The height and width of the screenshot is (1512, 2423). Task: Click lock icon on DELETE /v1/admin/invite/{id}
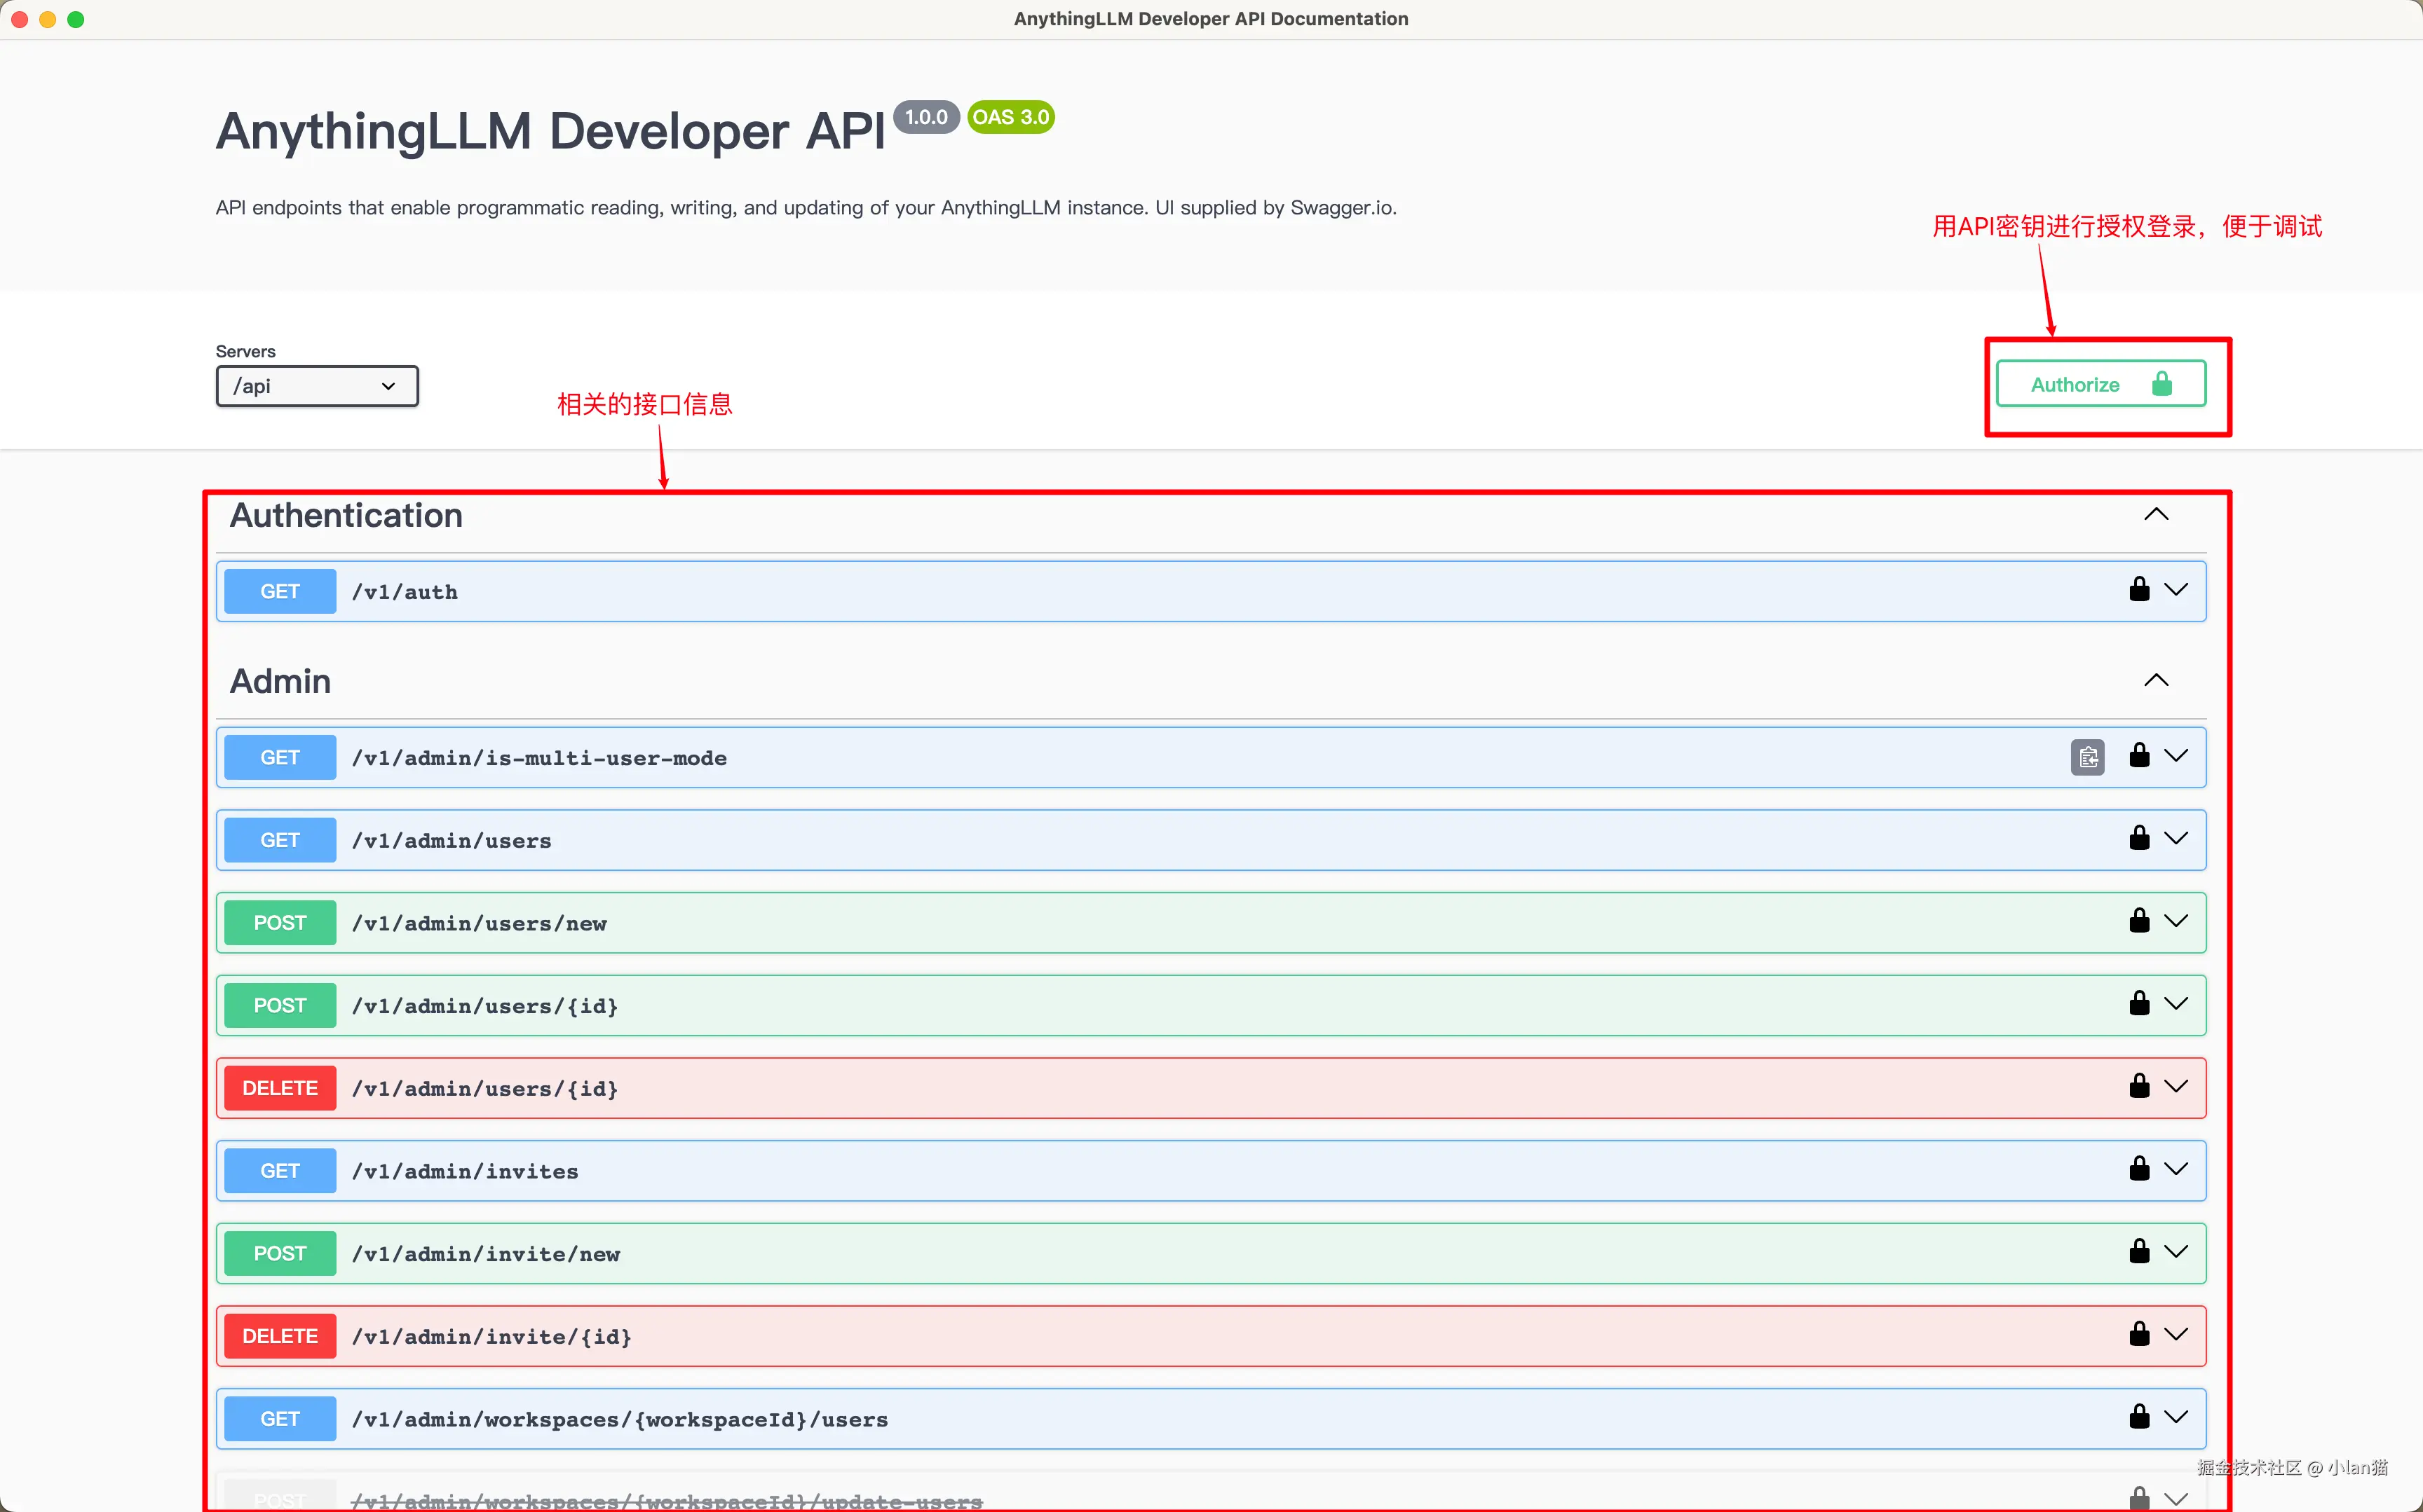pos(2139,1335)
